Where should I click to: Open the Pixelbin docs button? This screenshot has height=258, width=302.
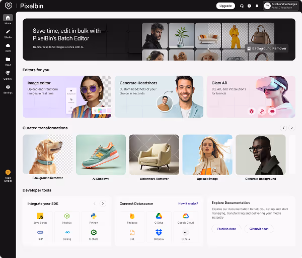point(226,229)
